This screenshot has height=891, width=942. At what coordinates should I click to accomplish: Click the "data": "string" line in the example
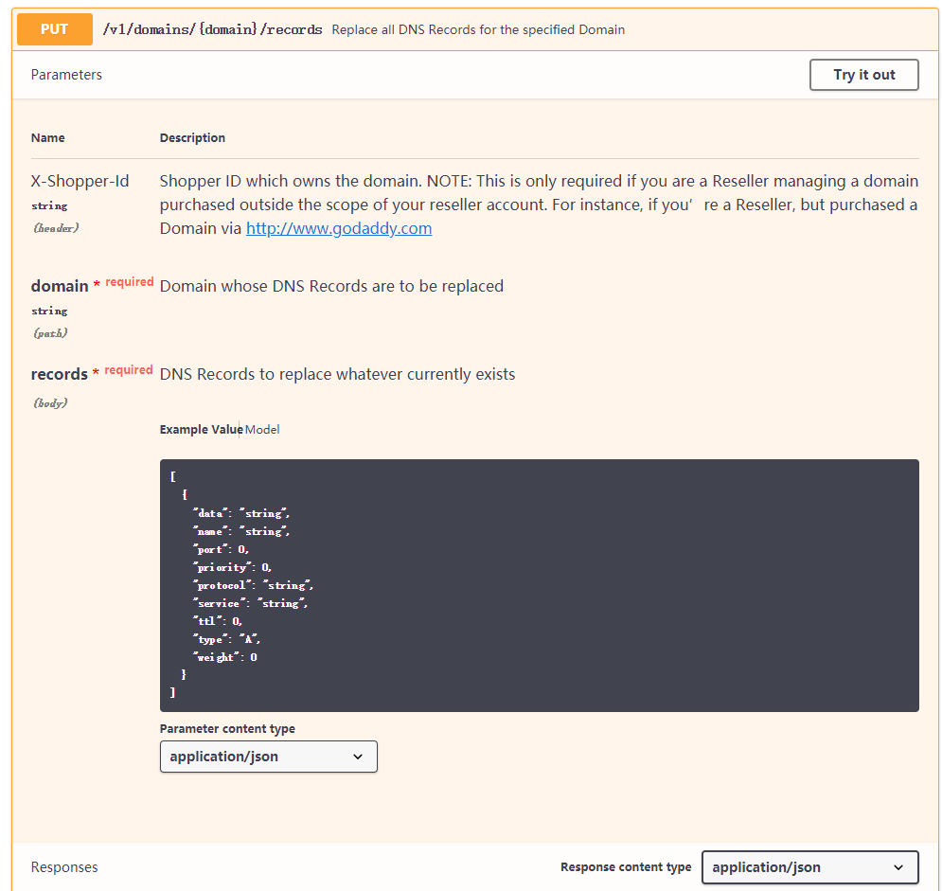[x=240, y=513]
